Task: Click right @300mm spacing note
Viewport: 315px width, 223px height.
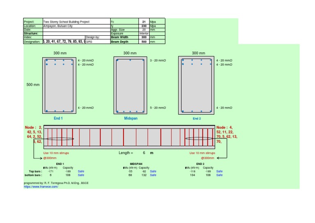Action: click(208, 158)
